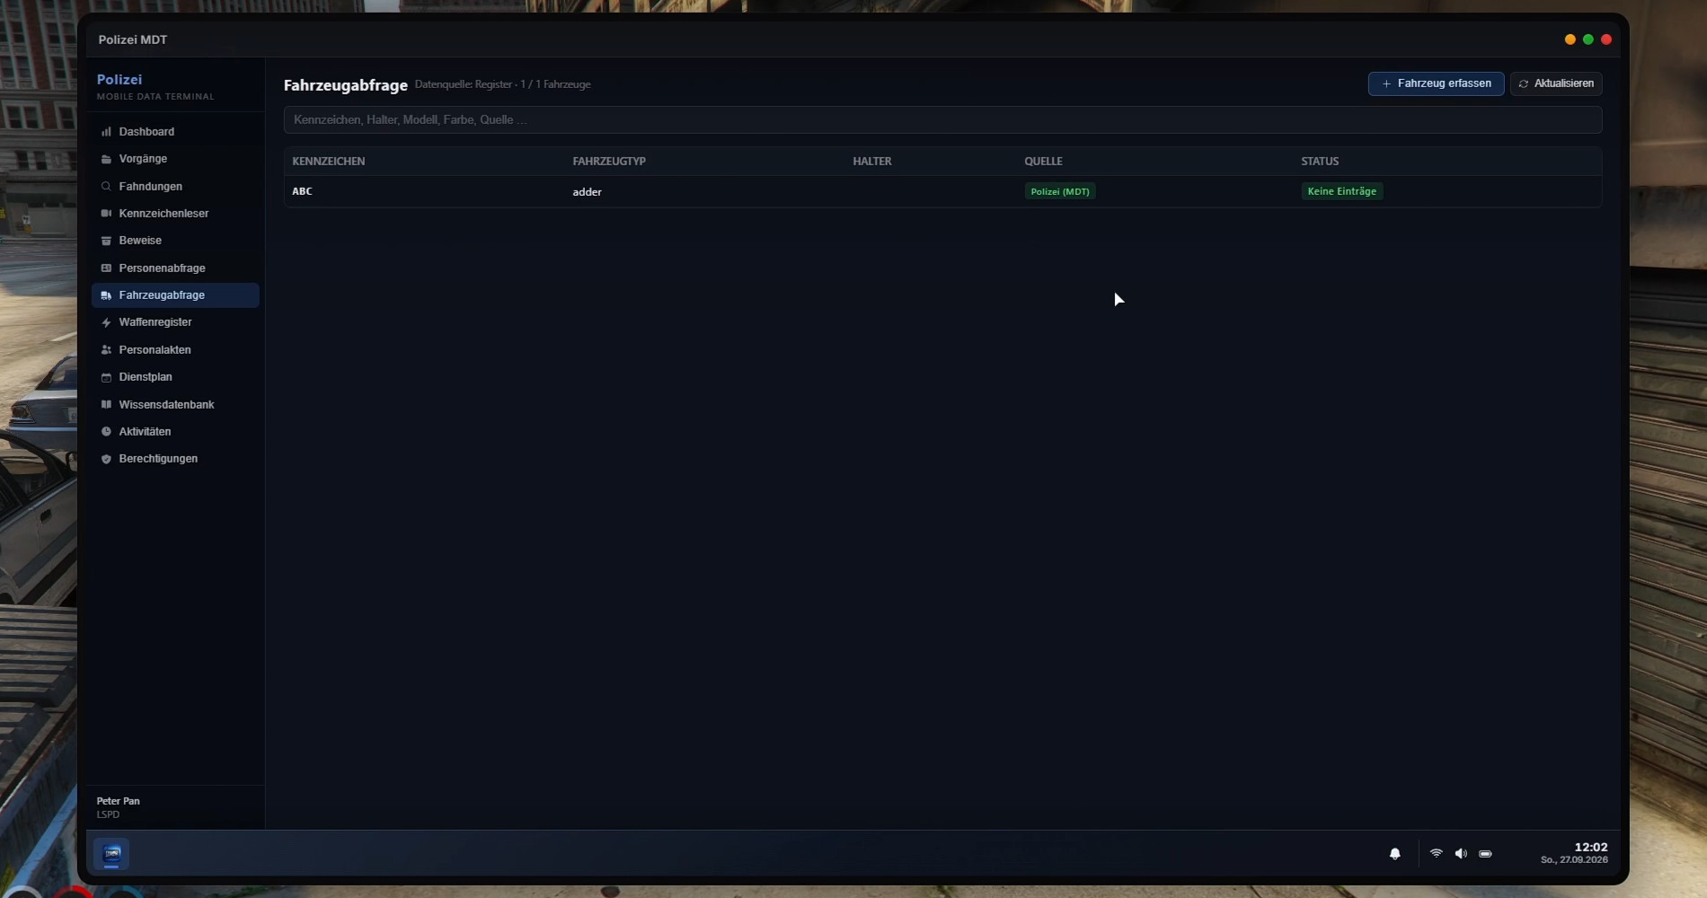Click the Polizei (MDT) source badge

[x=1060, y=191]
